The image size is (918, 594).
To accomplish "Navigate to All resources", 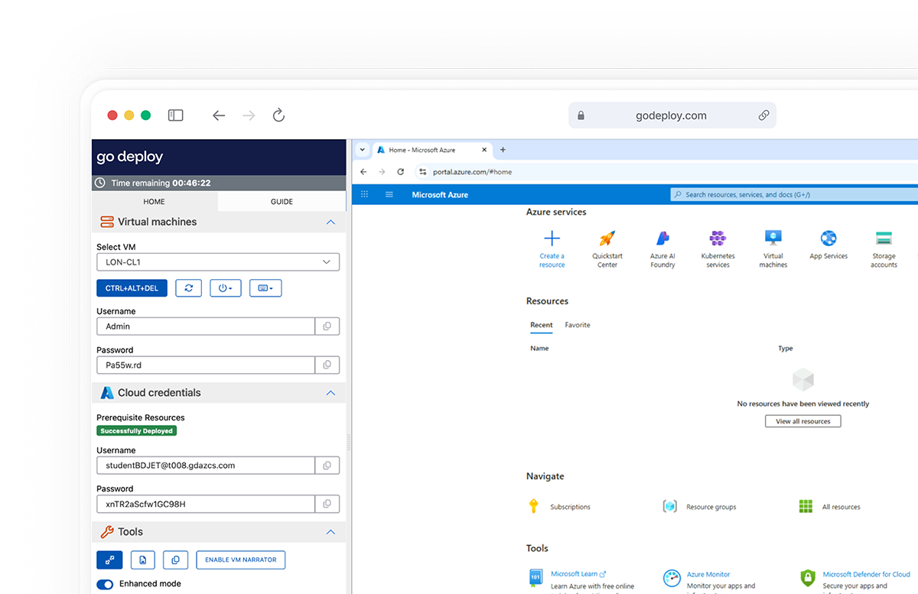I will pos(829,507).
